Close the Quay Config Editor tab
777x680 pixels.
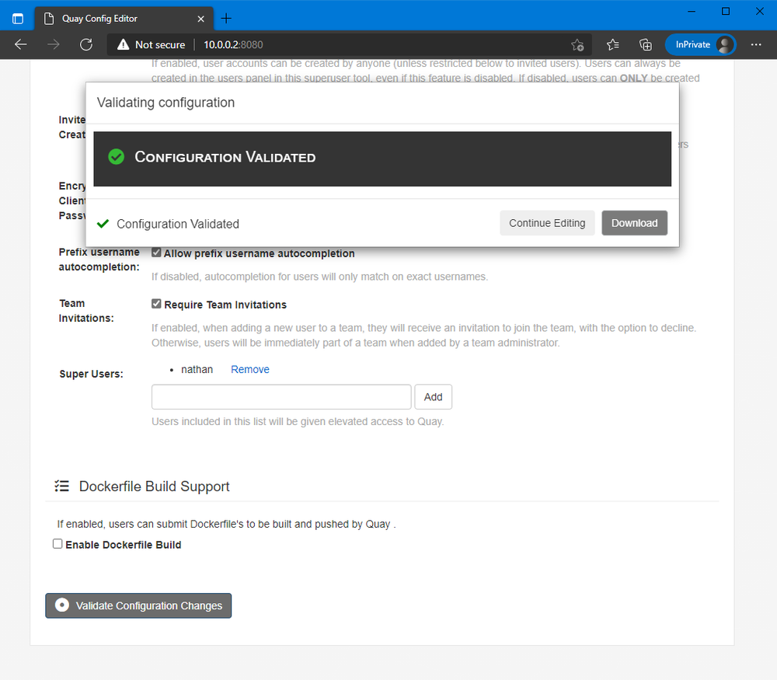[200, 19]
